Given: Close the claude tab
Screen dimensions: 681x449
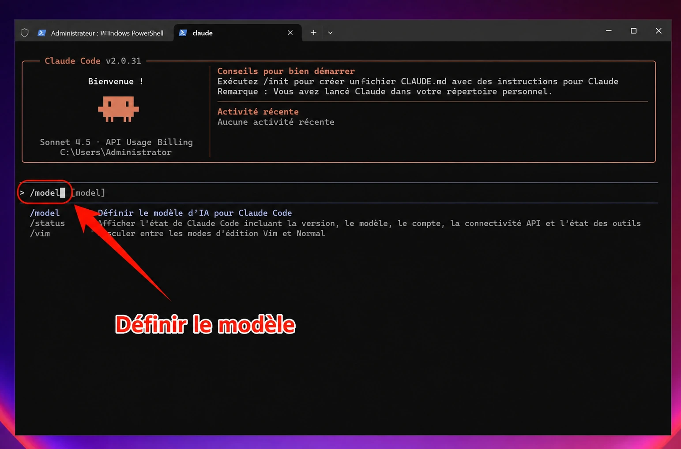Looking at the screenshot, I should point(290,33).
